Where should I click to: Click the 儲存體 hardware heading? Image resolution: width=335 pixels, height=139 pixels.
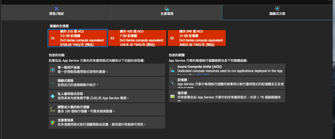182,93
